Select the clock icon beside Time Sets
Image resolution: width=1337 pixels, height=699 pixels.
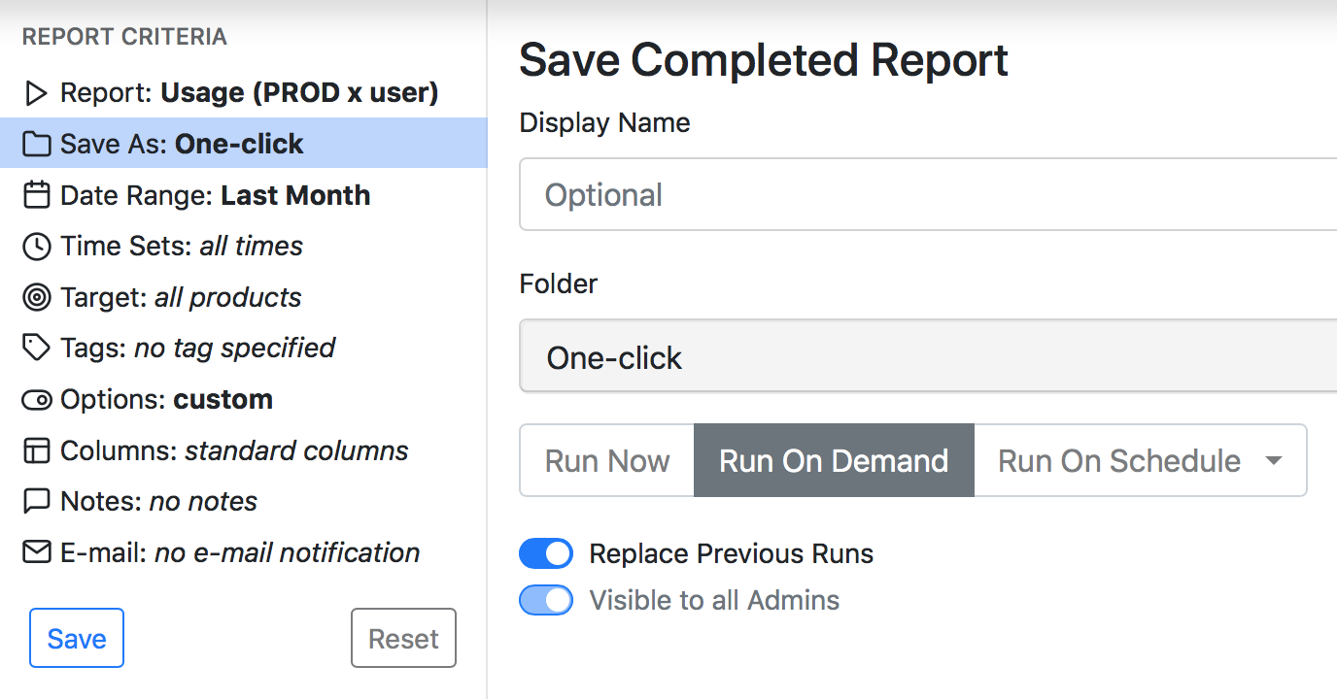[35, 246]
